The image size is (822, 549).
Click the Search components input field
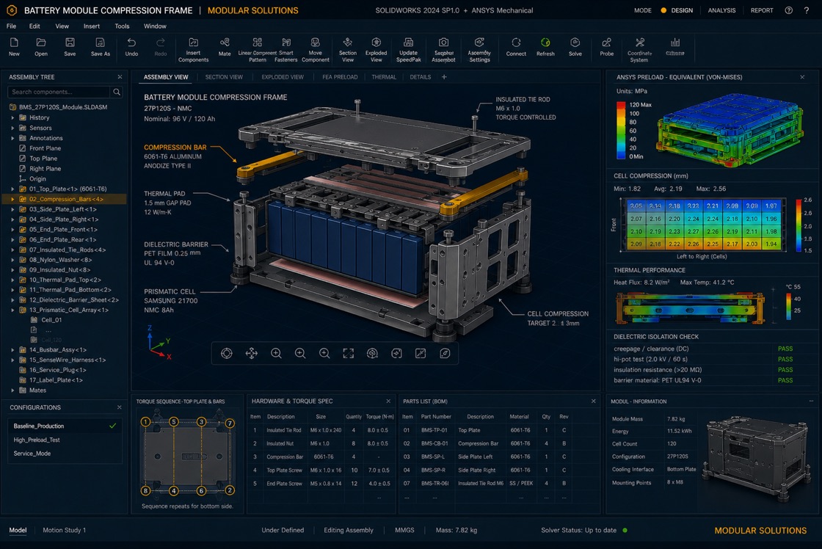(59, 92)
